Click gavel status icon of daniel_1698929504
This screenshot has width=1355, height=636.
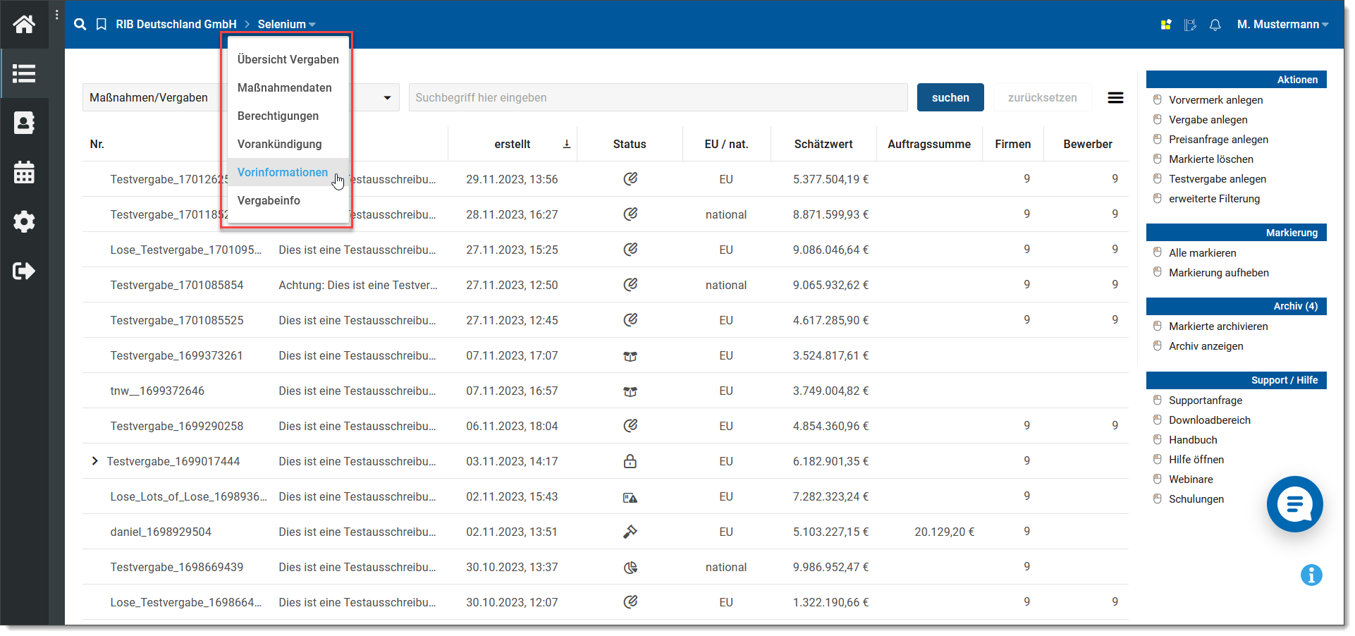click(x=630, y=532)
